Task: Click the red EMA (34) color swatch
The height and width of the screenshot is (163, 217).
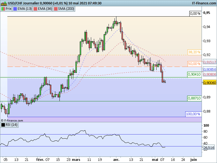Action: (35, 9)
